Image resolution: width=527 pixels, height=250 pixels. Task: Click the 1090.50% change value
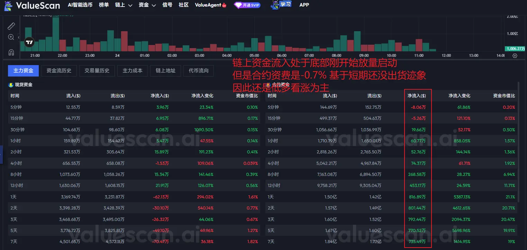(203, 130)
